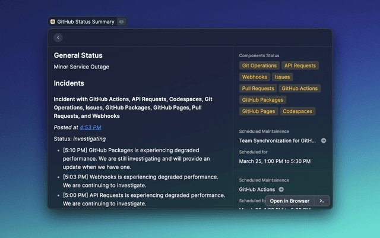380x238 pixels.
Task: Click the GitHub Actions scheduled maintenance title
Action: 256,189
